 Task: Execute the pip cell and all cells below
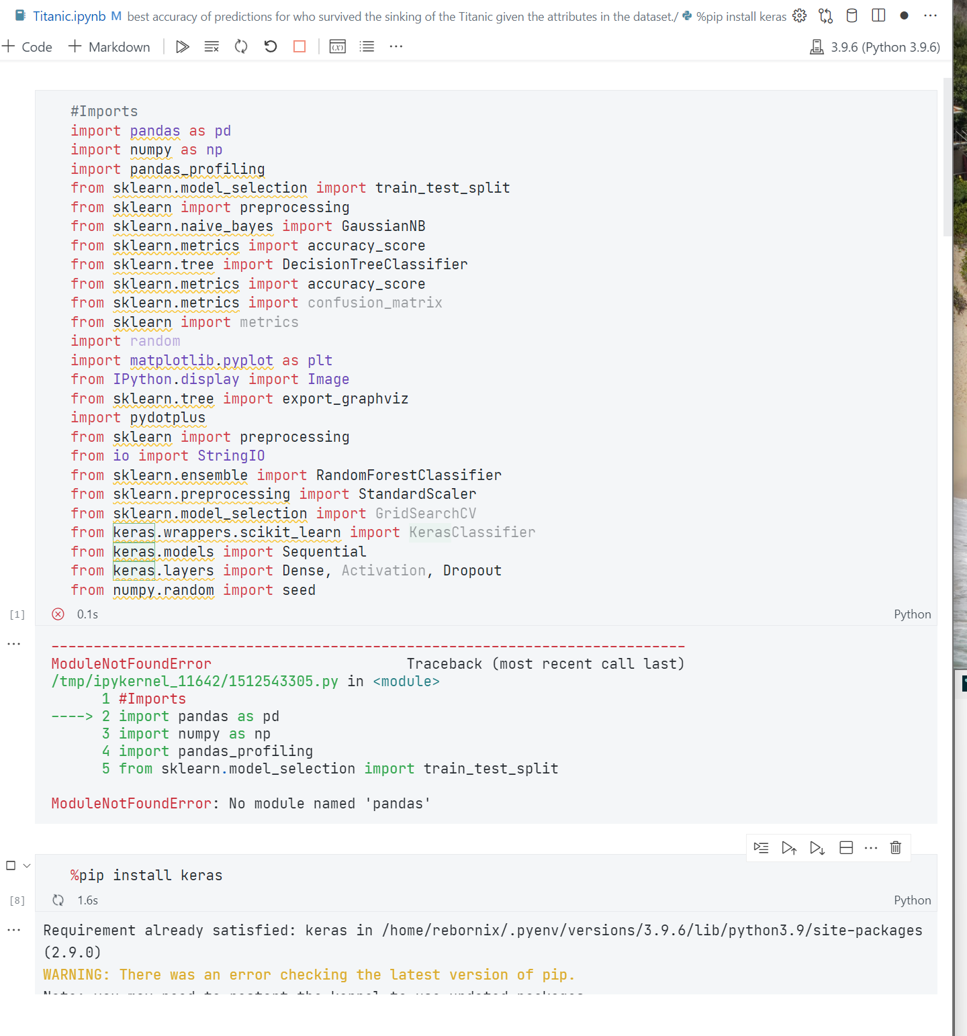(x=817, y=847)
